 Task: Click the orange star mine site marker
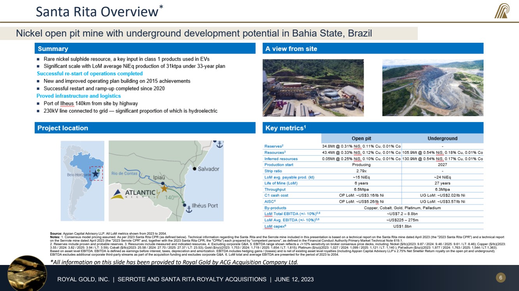pyautogui.click(x=164, y=188)
